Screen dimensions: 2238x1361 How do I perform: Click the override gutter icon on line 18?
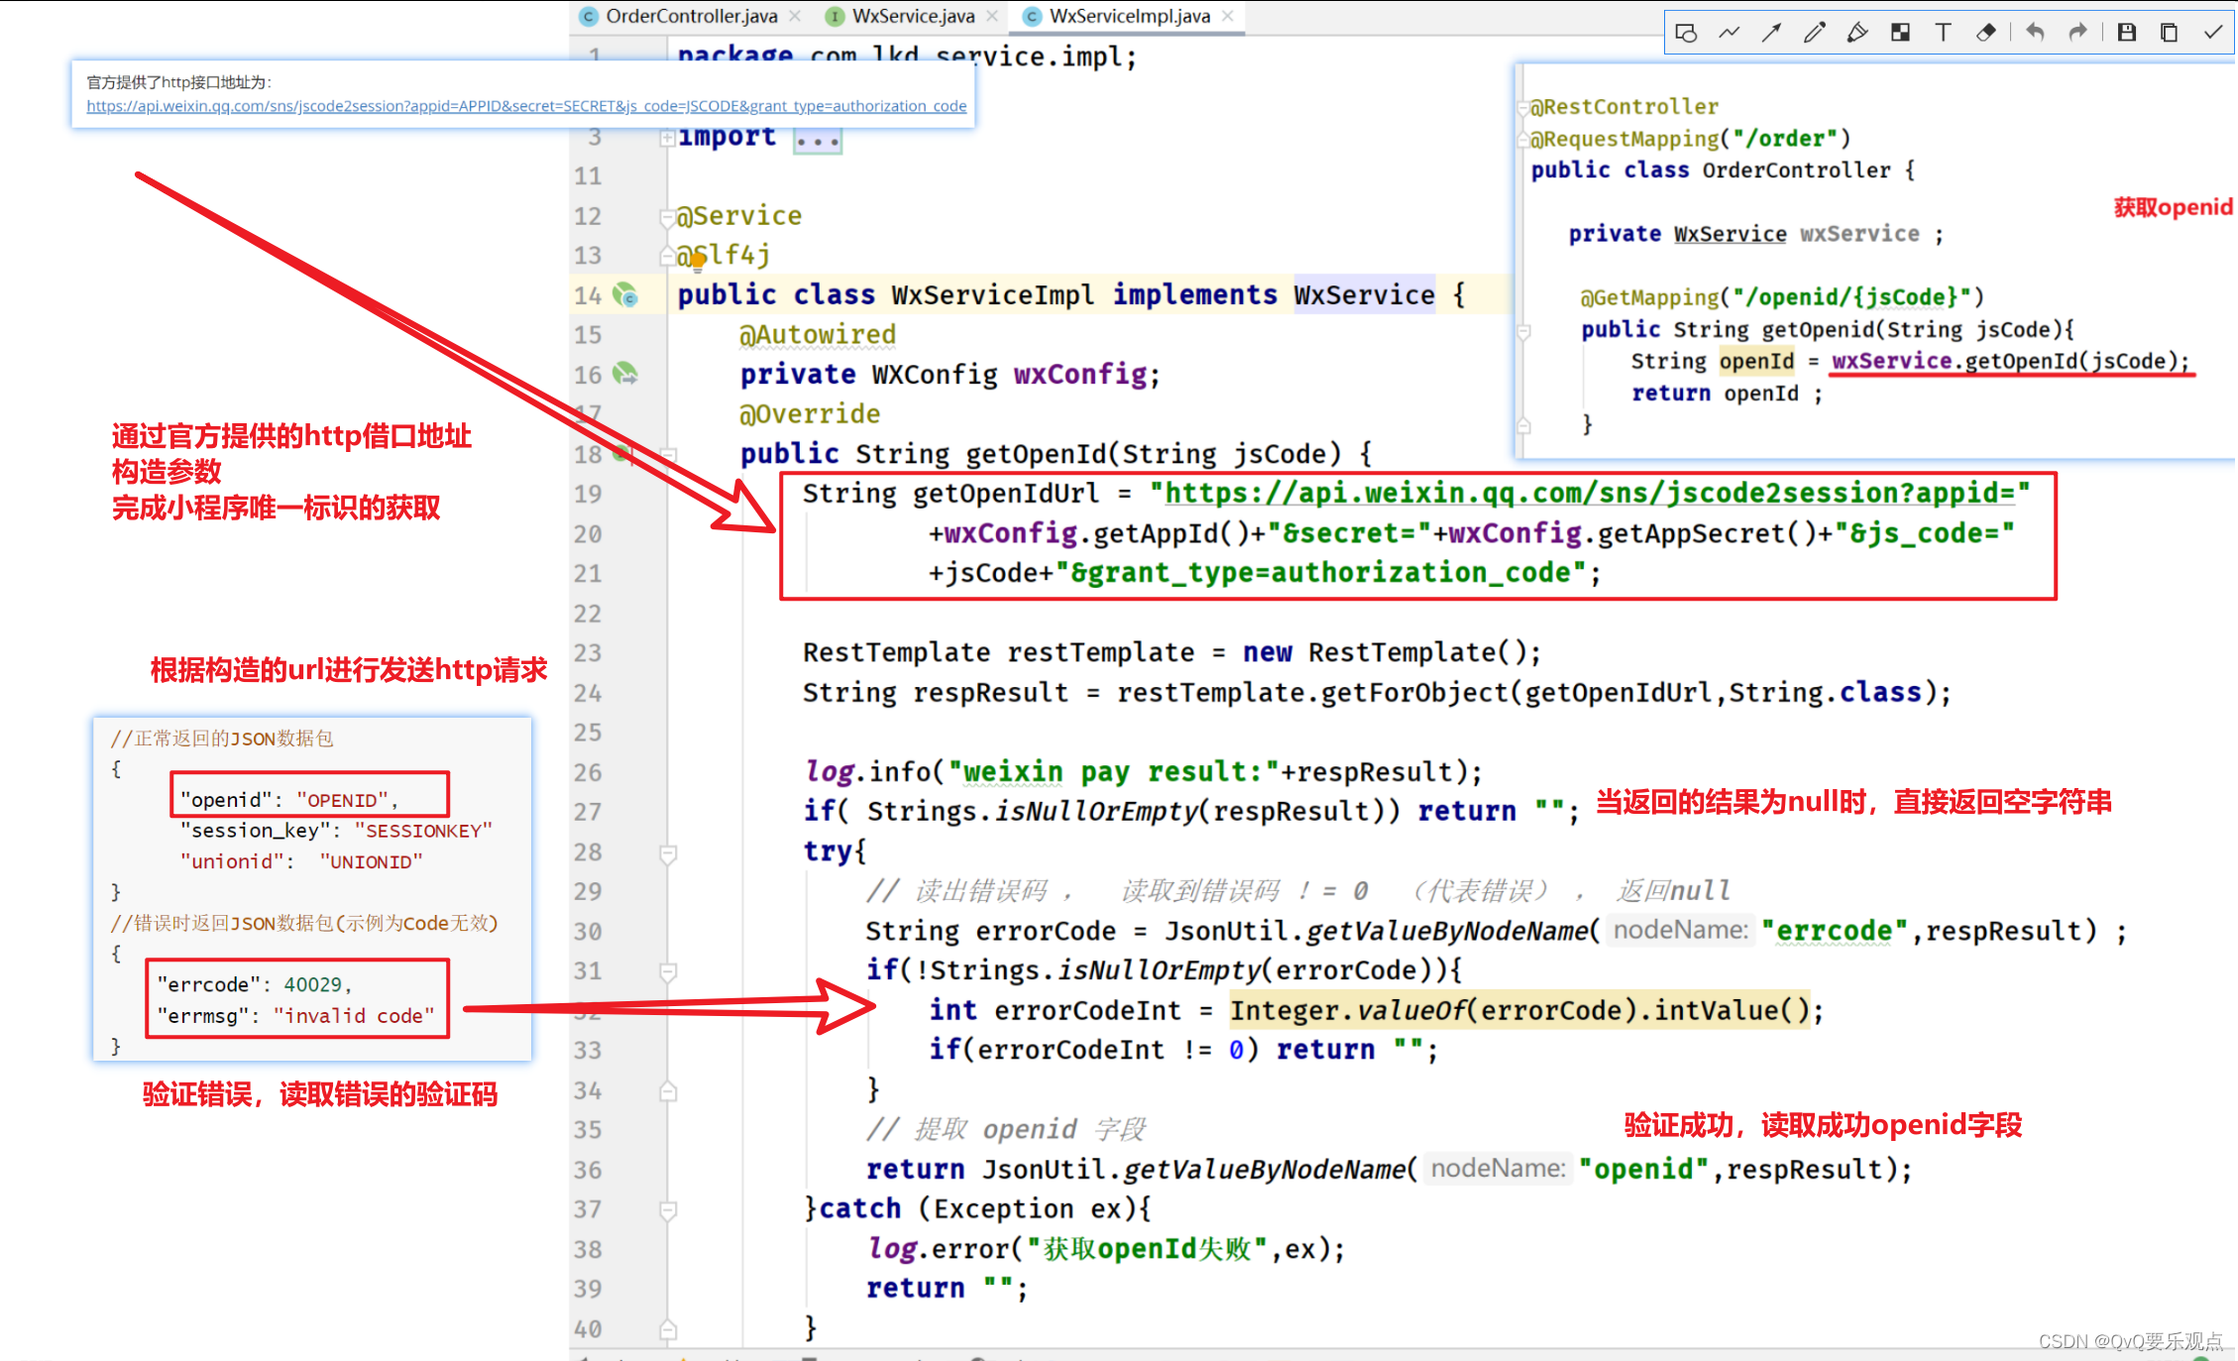click(x=622, y=454)
